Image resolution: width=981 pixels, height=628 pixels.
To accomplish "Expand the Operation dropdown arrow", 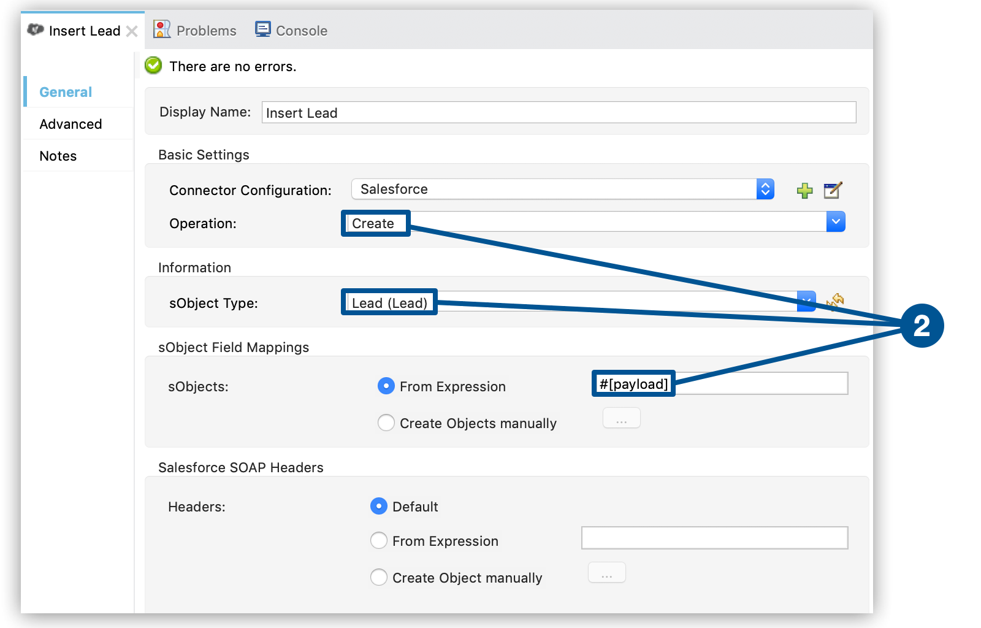I will click(835, 221).
